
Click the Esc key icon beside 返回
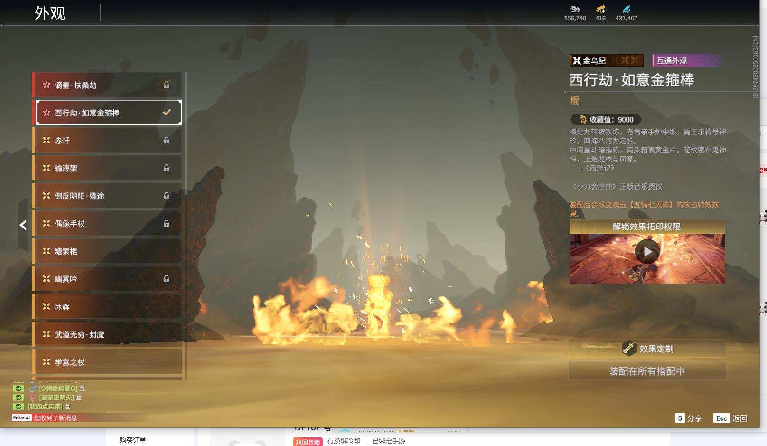[721, 418]
